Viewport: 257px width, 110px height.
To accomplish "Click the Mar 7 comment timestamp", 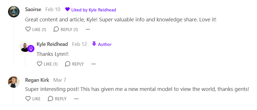I will click(x=60, y=80).
